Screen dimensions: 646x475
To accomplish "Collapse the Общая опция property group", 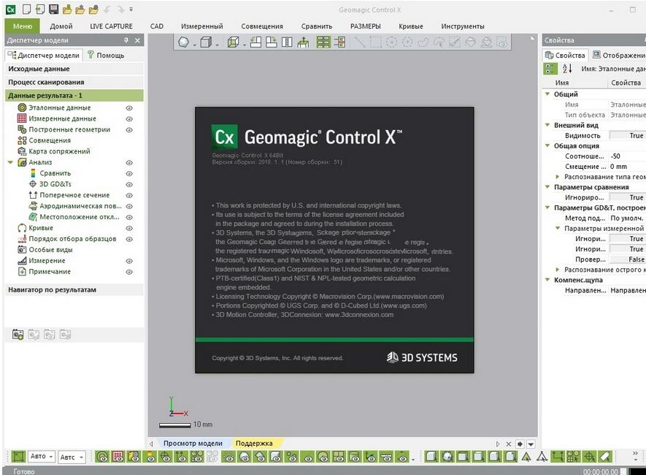I will [547, 145].
